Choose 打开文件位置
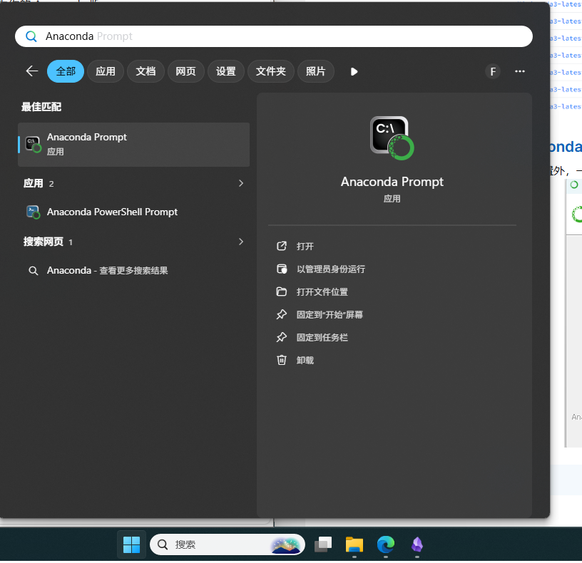Image resolution: width=582 pixels, height=563 pixels. pos(322,292)
